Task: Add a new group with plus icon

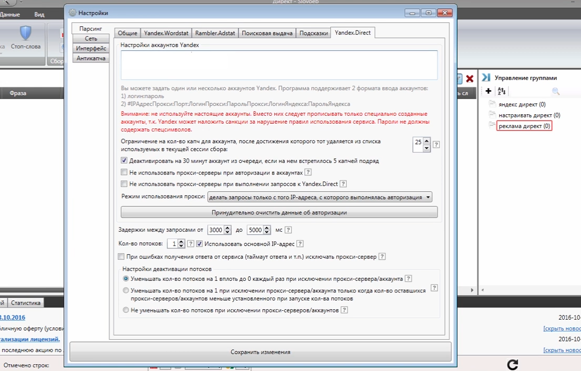Action: click(x=488, y=91)
